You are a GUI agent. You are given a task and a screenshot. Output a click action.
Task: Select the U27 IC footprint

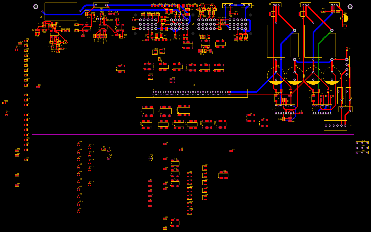175,223
